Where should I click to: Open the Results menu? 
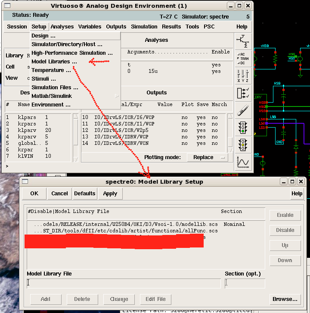point(171,27)
